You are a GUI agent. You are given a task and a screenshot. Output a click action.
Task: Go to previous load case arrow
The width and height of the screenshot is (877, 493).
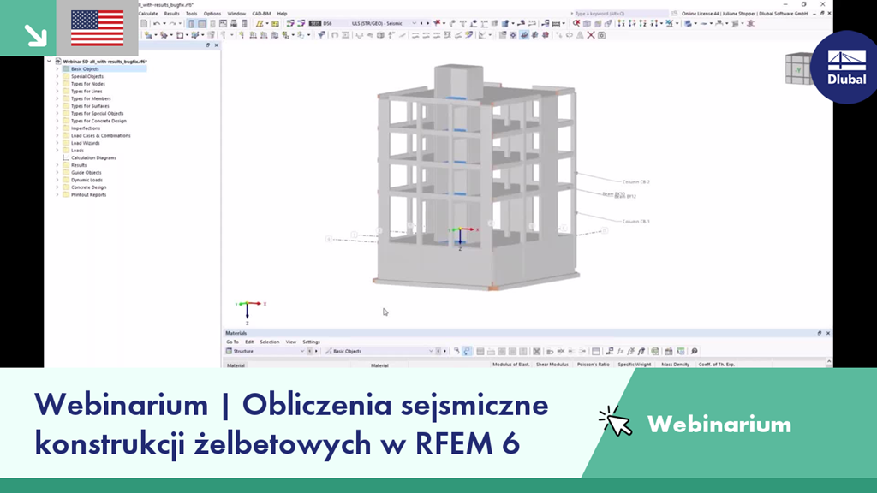(x=421, y=23)
